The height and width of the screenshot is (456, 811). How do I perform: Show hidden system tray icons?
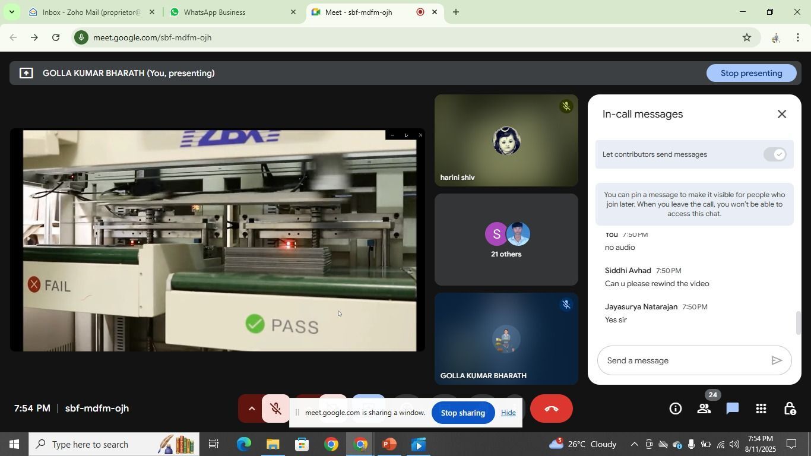tap(634, 444)
